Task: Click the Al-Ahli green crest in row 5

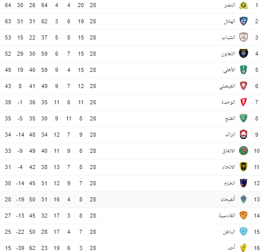Action: [x=243, y=70]
